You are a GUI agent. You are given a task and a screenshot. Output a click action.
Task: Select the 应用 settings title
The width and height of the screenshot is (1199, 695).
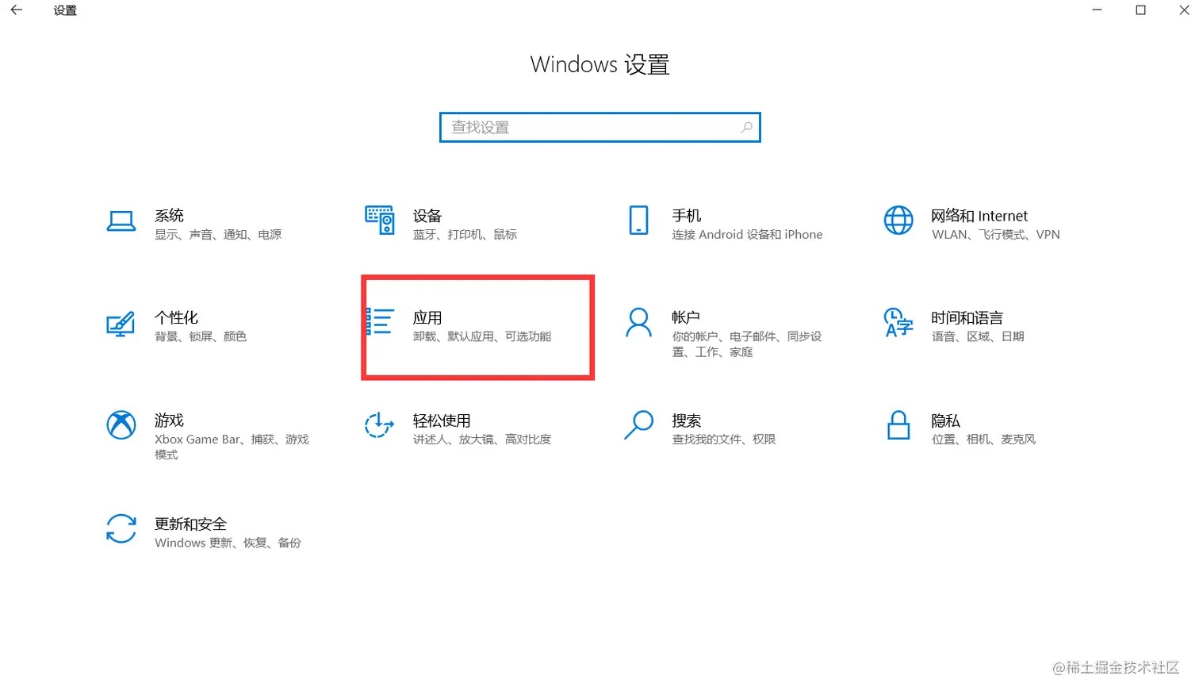point(427,318)
